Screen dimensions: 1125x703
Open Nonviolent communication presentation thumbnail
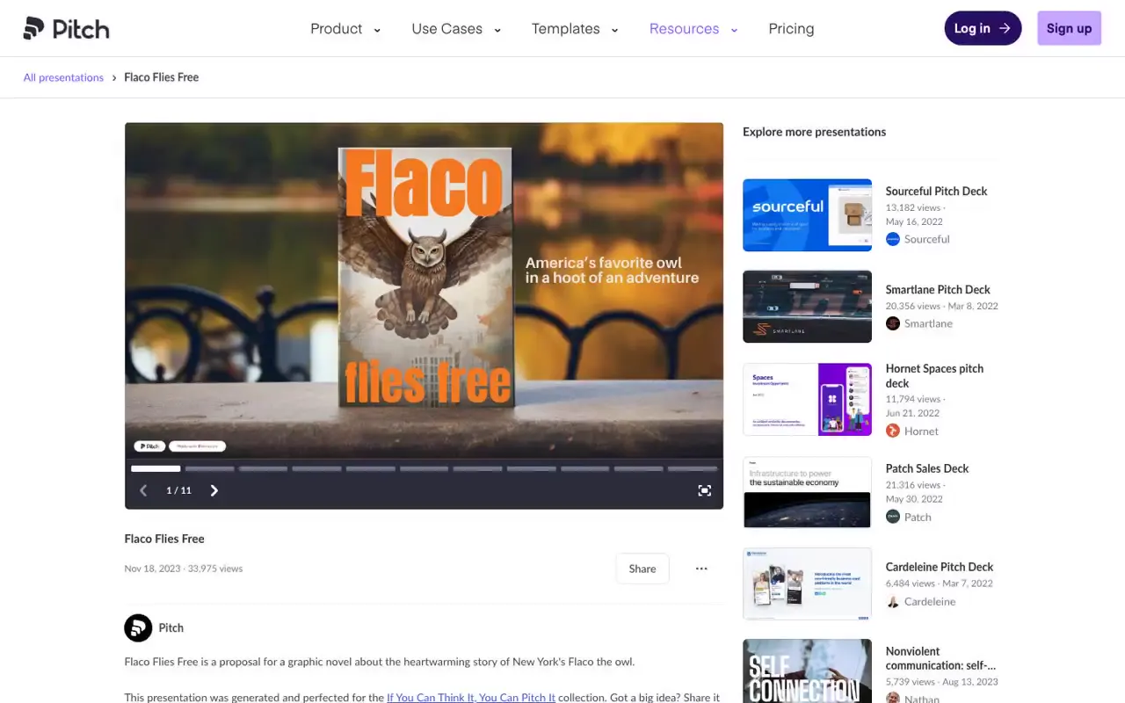pyautogui.click(x=807, y=670)
